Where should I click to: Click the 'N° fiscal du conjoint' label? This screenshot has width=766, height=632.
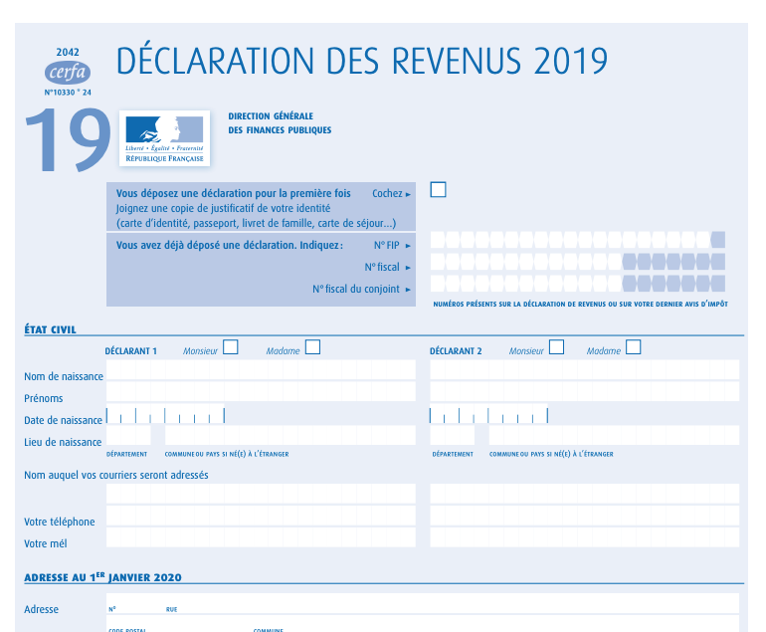[x=356, y=289]
